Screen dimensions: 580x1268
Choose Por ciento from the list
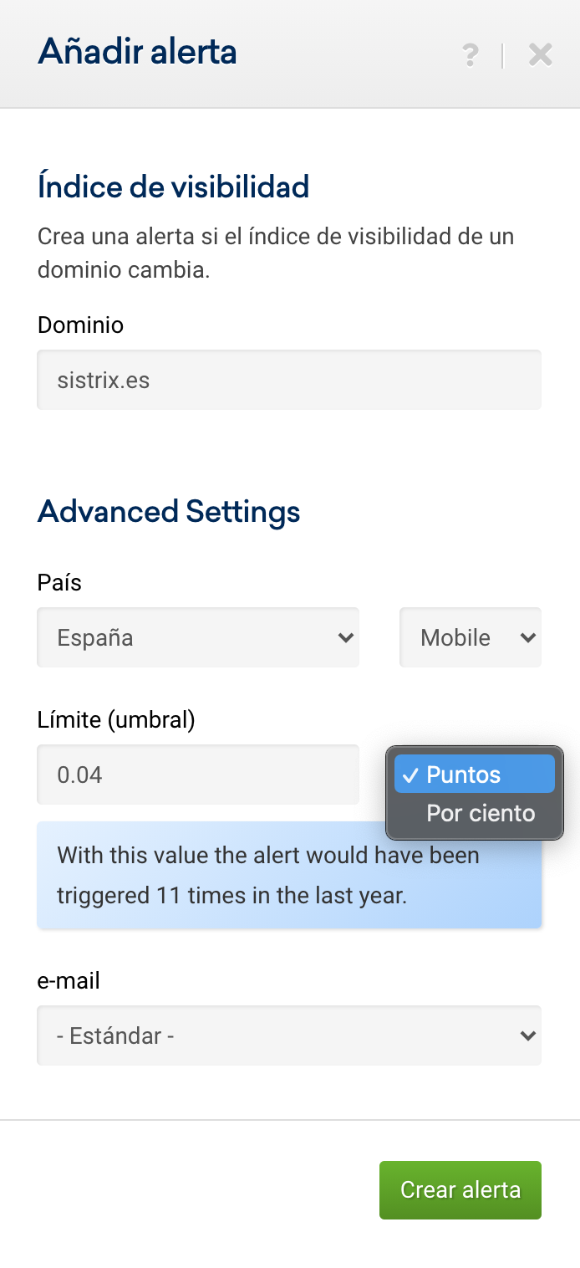click(480, 813)
